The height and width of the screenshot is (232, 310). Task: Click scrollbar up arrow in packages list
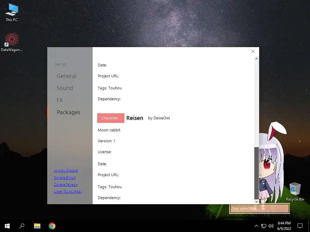pyautogui.click(x=256, y=59)
